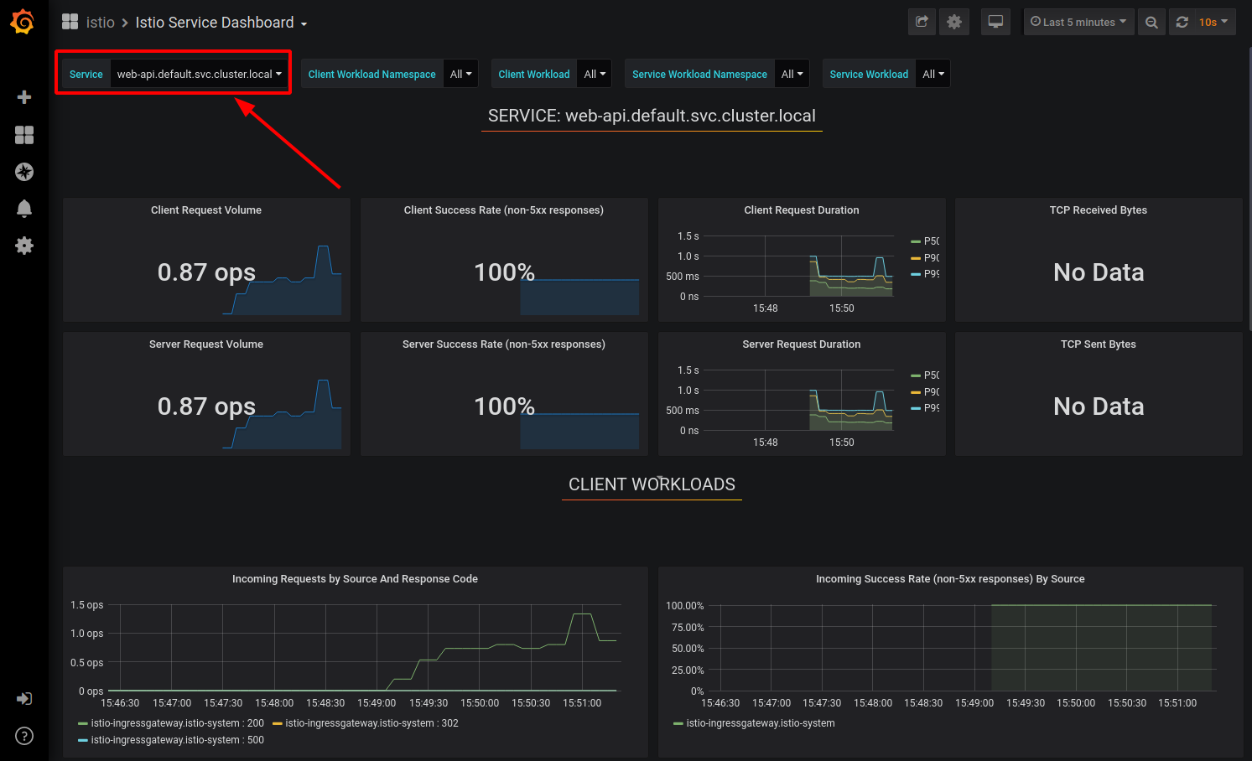Open the Explore compass icon

point(24,172)
